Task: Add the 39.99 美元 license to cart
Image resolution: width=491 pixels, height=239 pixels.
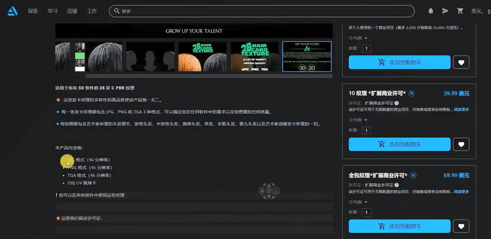Action: (399, 144)
